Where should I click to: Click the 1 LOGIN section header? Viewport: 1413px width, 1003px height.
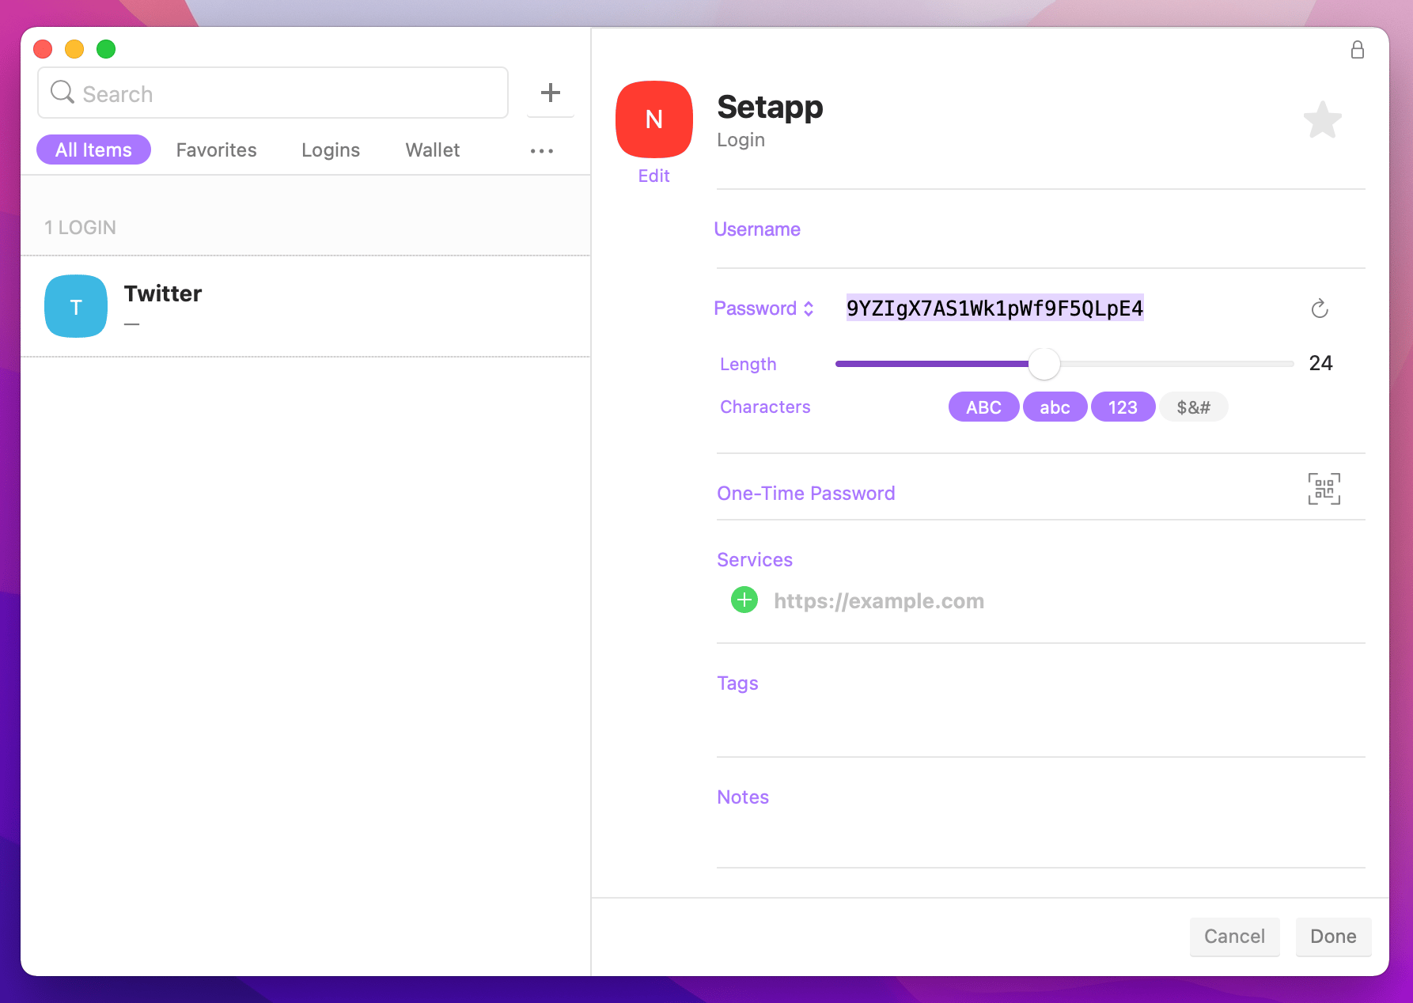pyautogui.click(x=80, y=228)
